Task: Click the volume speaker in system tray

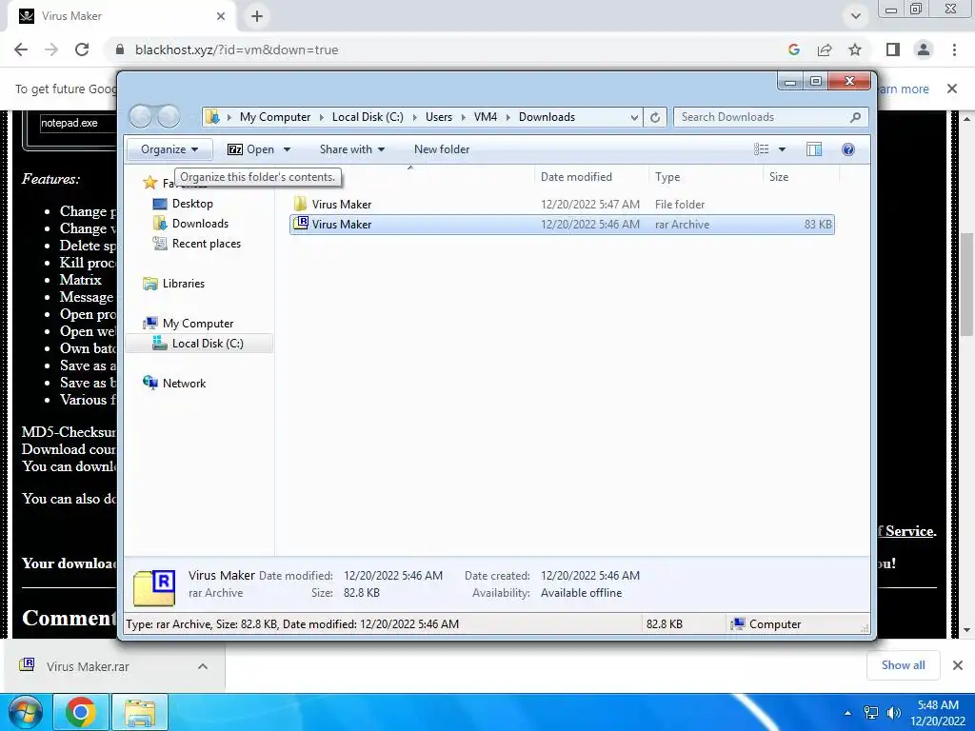Action: pyautogui.click(x=893, y=713)
